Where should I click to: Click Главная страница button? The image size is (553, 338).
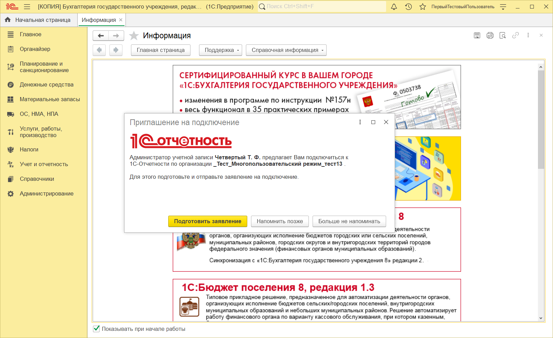tap(161, 50)
